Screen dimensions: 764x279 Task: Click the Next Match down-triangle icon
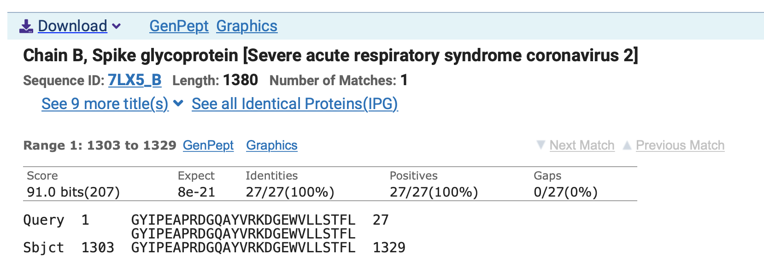click(x=541, y=145)
